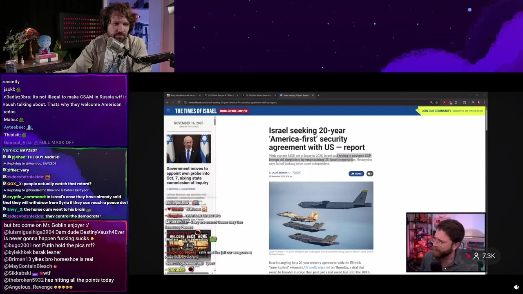The width and height of the screenshot is (523, 294).
Task: Click chat message 'FULL MASK OFF'
Action: 56,143
